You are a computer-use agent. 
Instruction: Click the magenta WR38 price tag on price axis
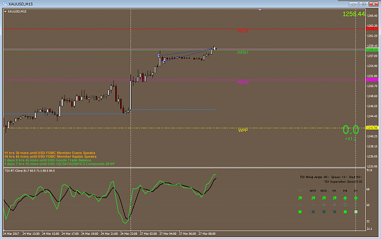coord(372,80)
